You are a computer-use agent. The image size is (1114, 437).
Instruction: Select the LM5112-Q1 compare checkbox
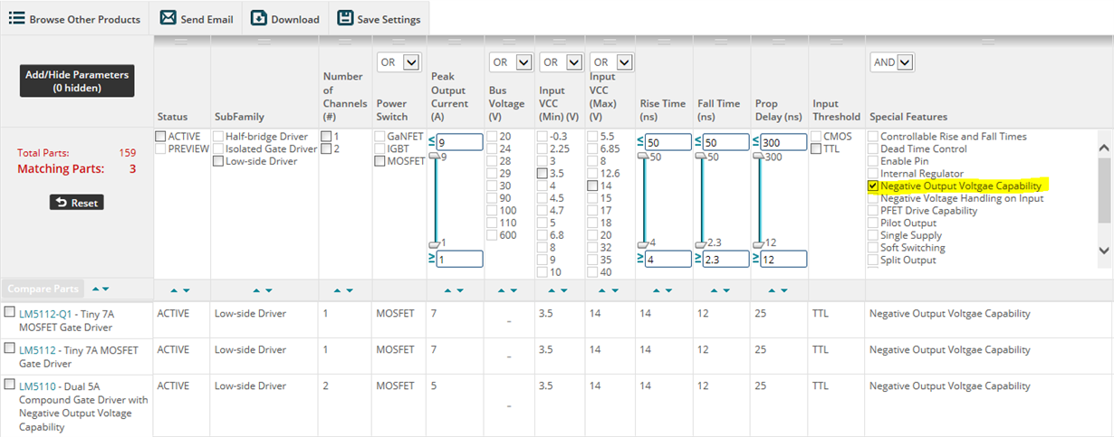coord(9,312)
